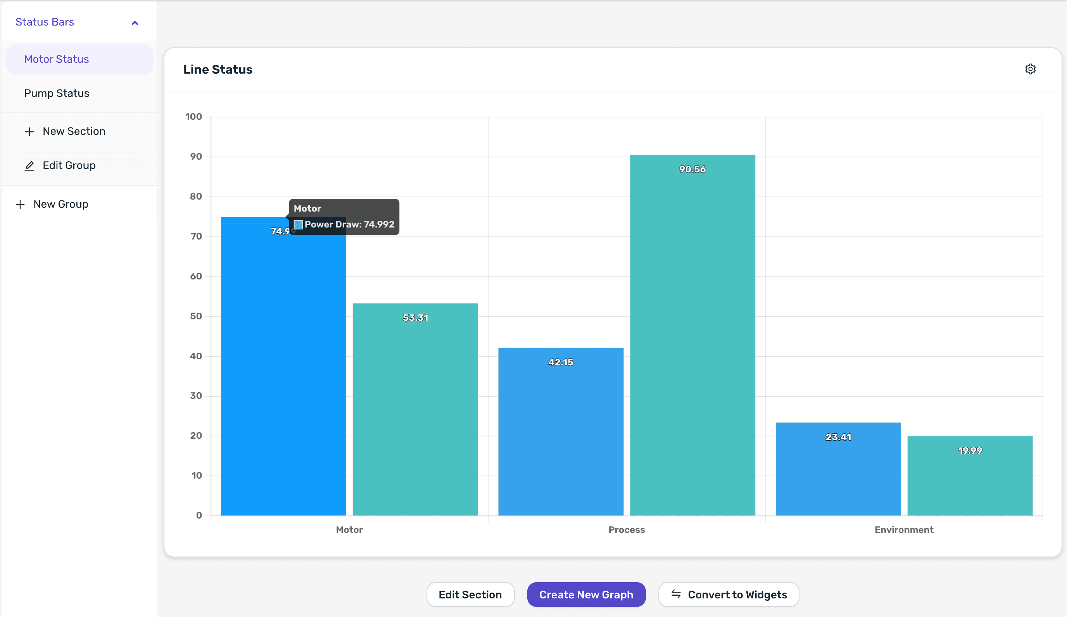The width and height of the screenshot is (1067, 617).
Task: Click the Environment teal bar labeled 19.99
Action: pos(970,476)
